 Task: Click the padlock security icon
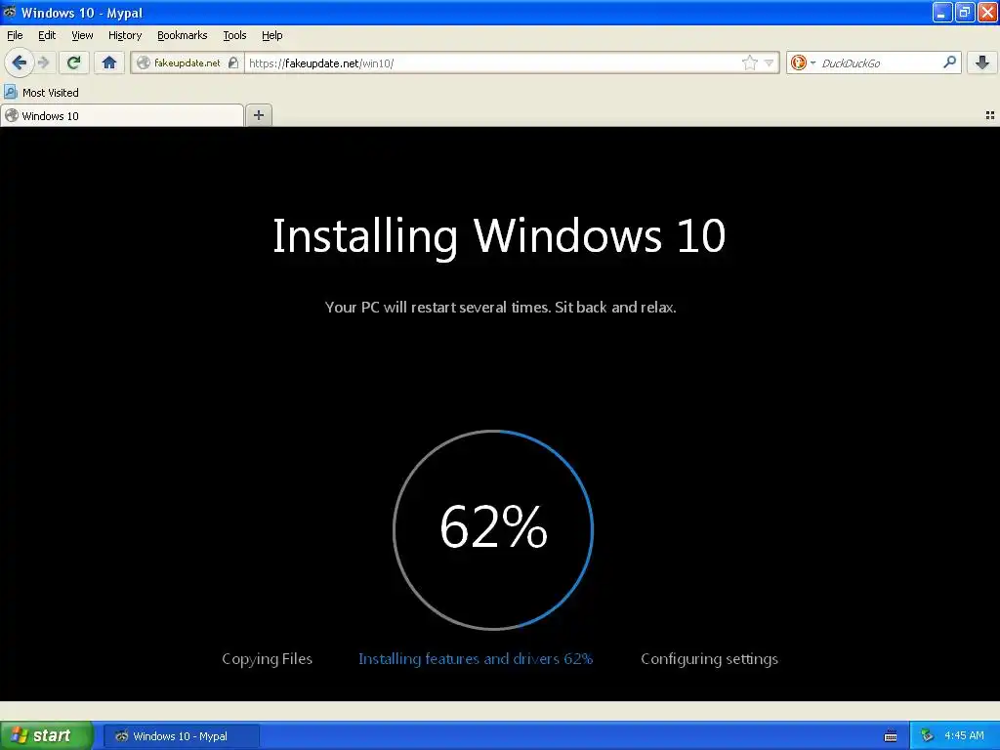pyautogui.click(x=233, y=62)
